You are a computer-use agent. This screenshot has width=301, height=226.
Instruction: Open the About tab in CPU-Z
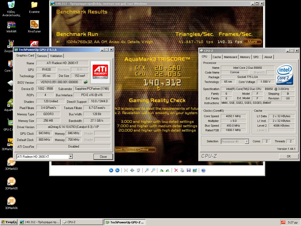tap(268, 57)
